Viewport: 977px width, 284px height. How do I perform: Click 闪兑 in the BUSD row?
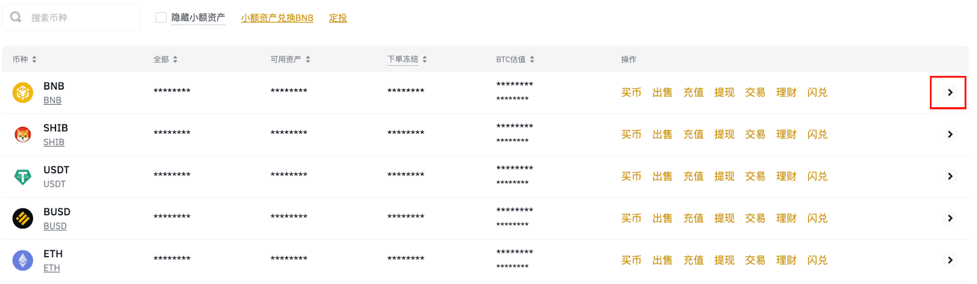point(817,218)
